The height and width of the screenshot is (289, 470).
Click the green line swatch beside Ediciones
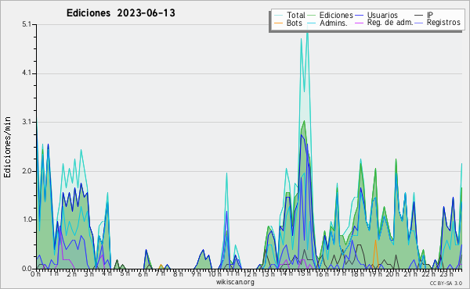tap(312, 16)
